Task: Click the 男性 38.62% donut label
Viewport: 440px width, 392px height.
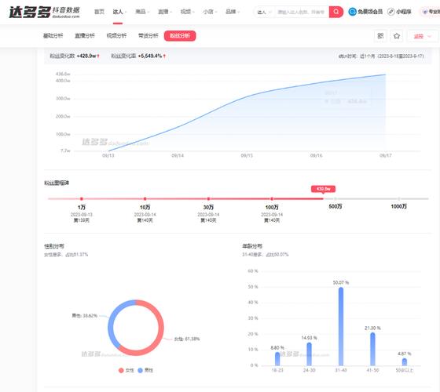Action: (x=85, y=316)
